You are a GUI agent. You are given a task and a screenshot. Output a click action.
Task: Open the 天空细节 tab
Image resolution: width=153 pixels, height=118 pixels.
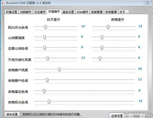pos(40,12)
